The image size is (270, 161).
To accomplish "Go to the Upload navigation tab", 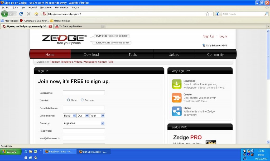I will [174, 55].
